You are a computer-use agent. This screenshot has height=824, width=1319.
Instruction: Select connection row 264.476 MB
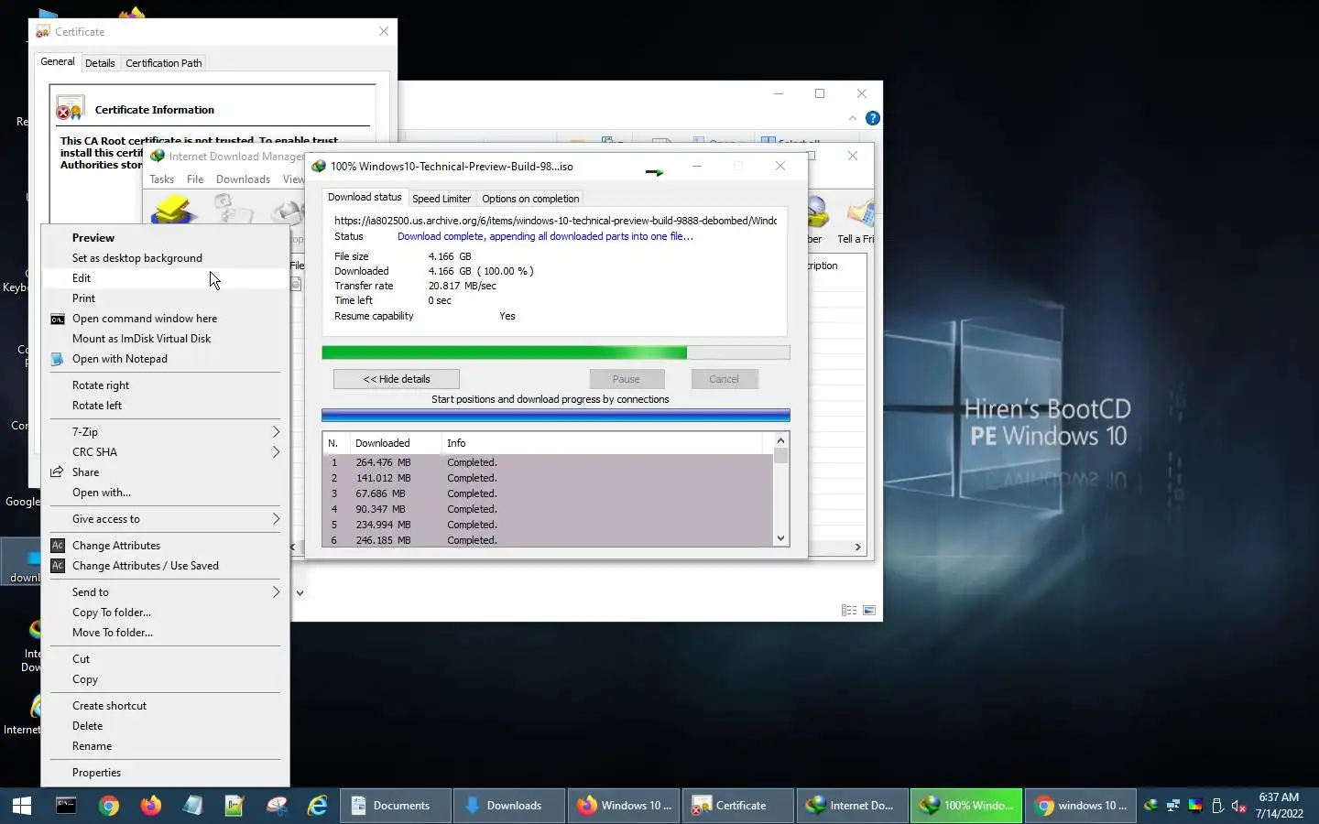549,463
